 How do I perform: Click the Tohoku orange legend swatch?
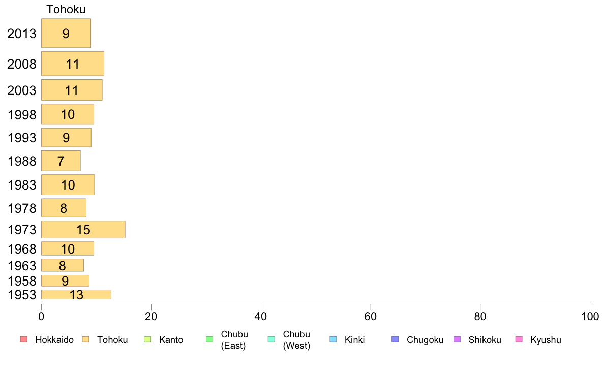85,339
